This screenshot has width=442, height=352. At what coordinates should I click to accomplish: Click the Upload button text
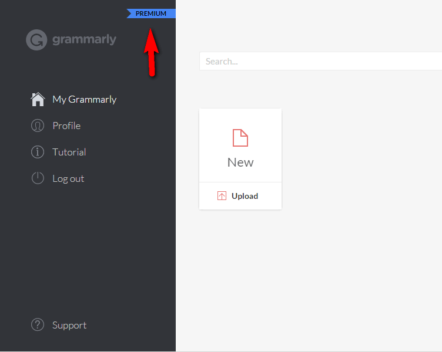245,196
